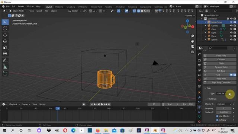238x134 pixels.
Task: Uncheck the Collection exclude checkbox
Action: 228,19
